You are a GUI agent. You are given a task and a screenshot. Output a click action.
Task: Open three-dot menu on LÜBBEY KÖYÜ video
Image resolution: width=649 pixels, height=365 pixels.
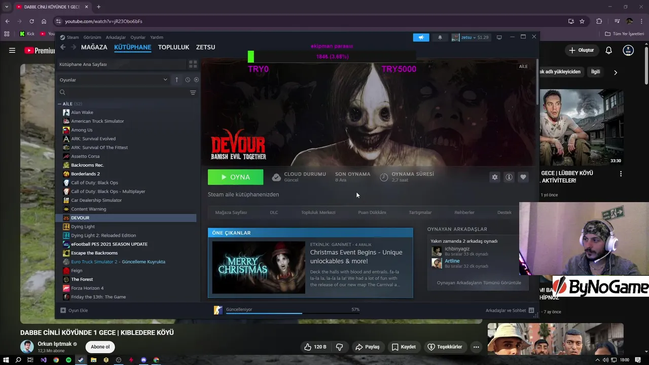(621, 173)
